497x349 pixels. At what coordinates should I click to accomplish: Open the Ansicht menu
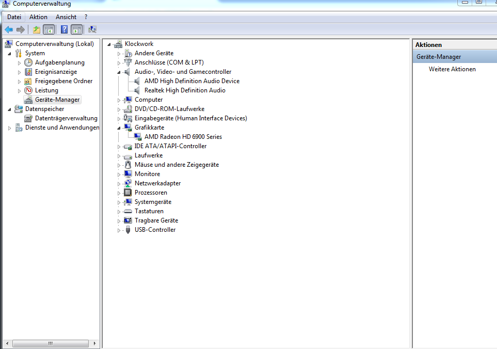pos(66,17)
